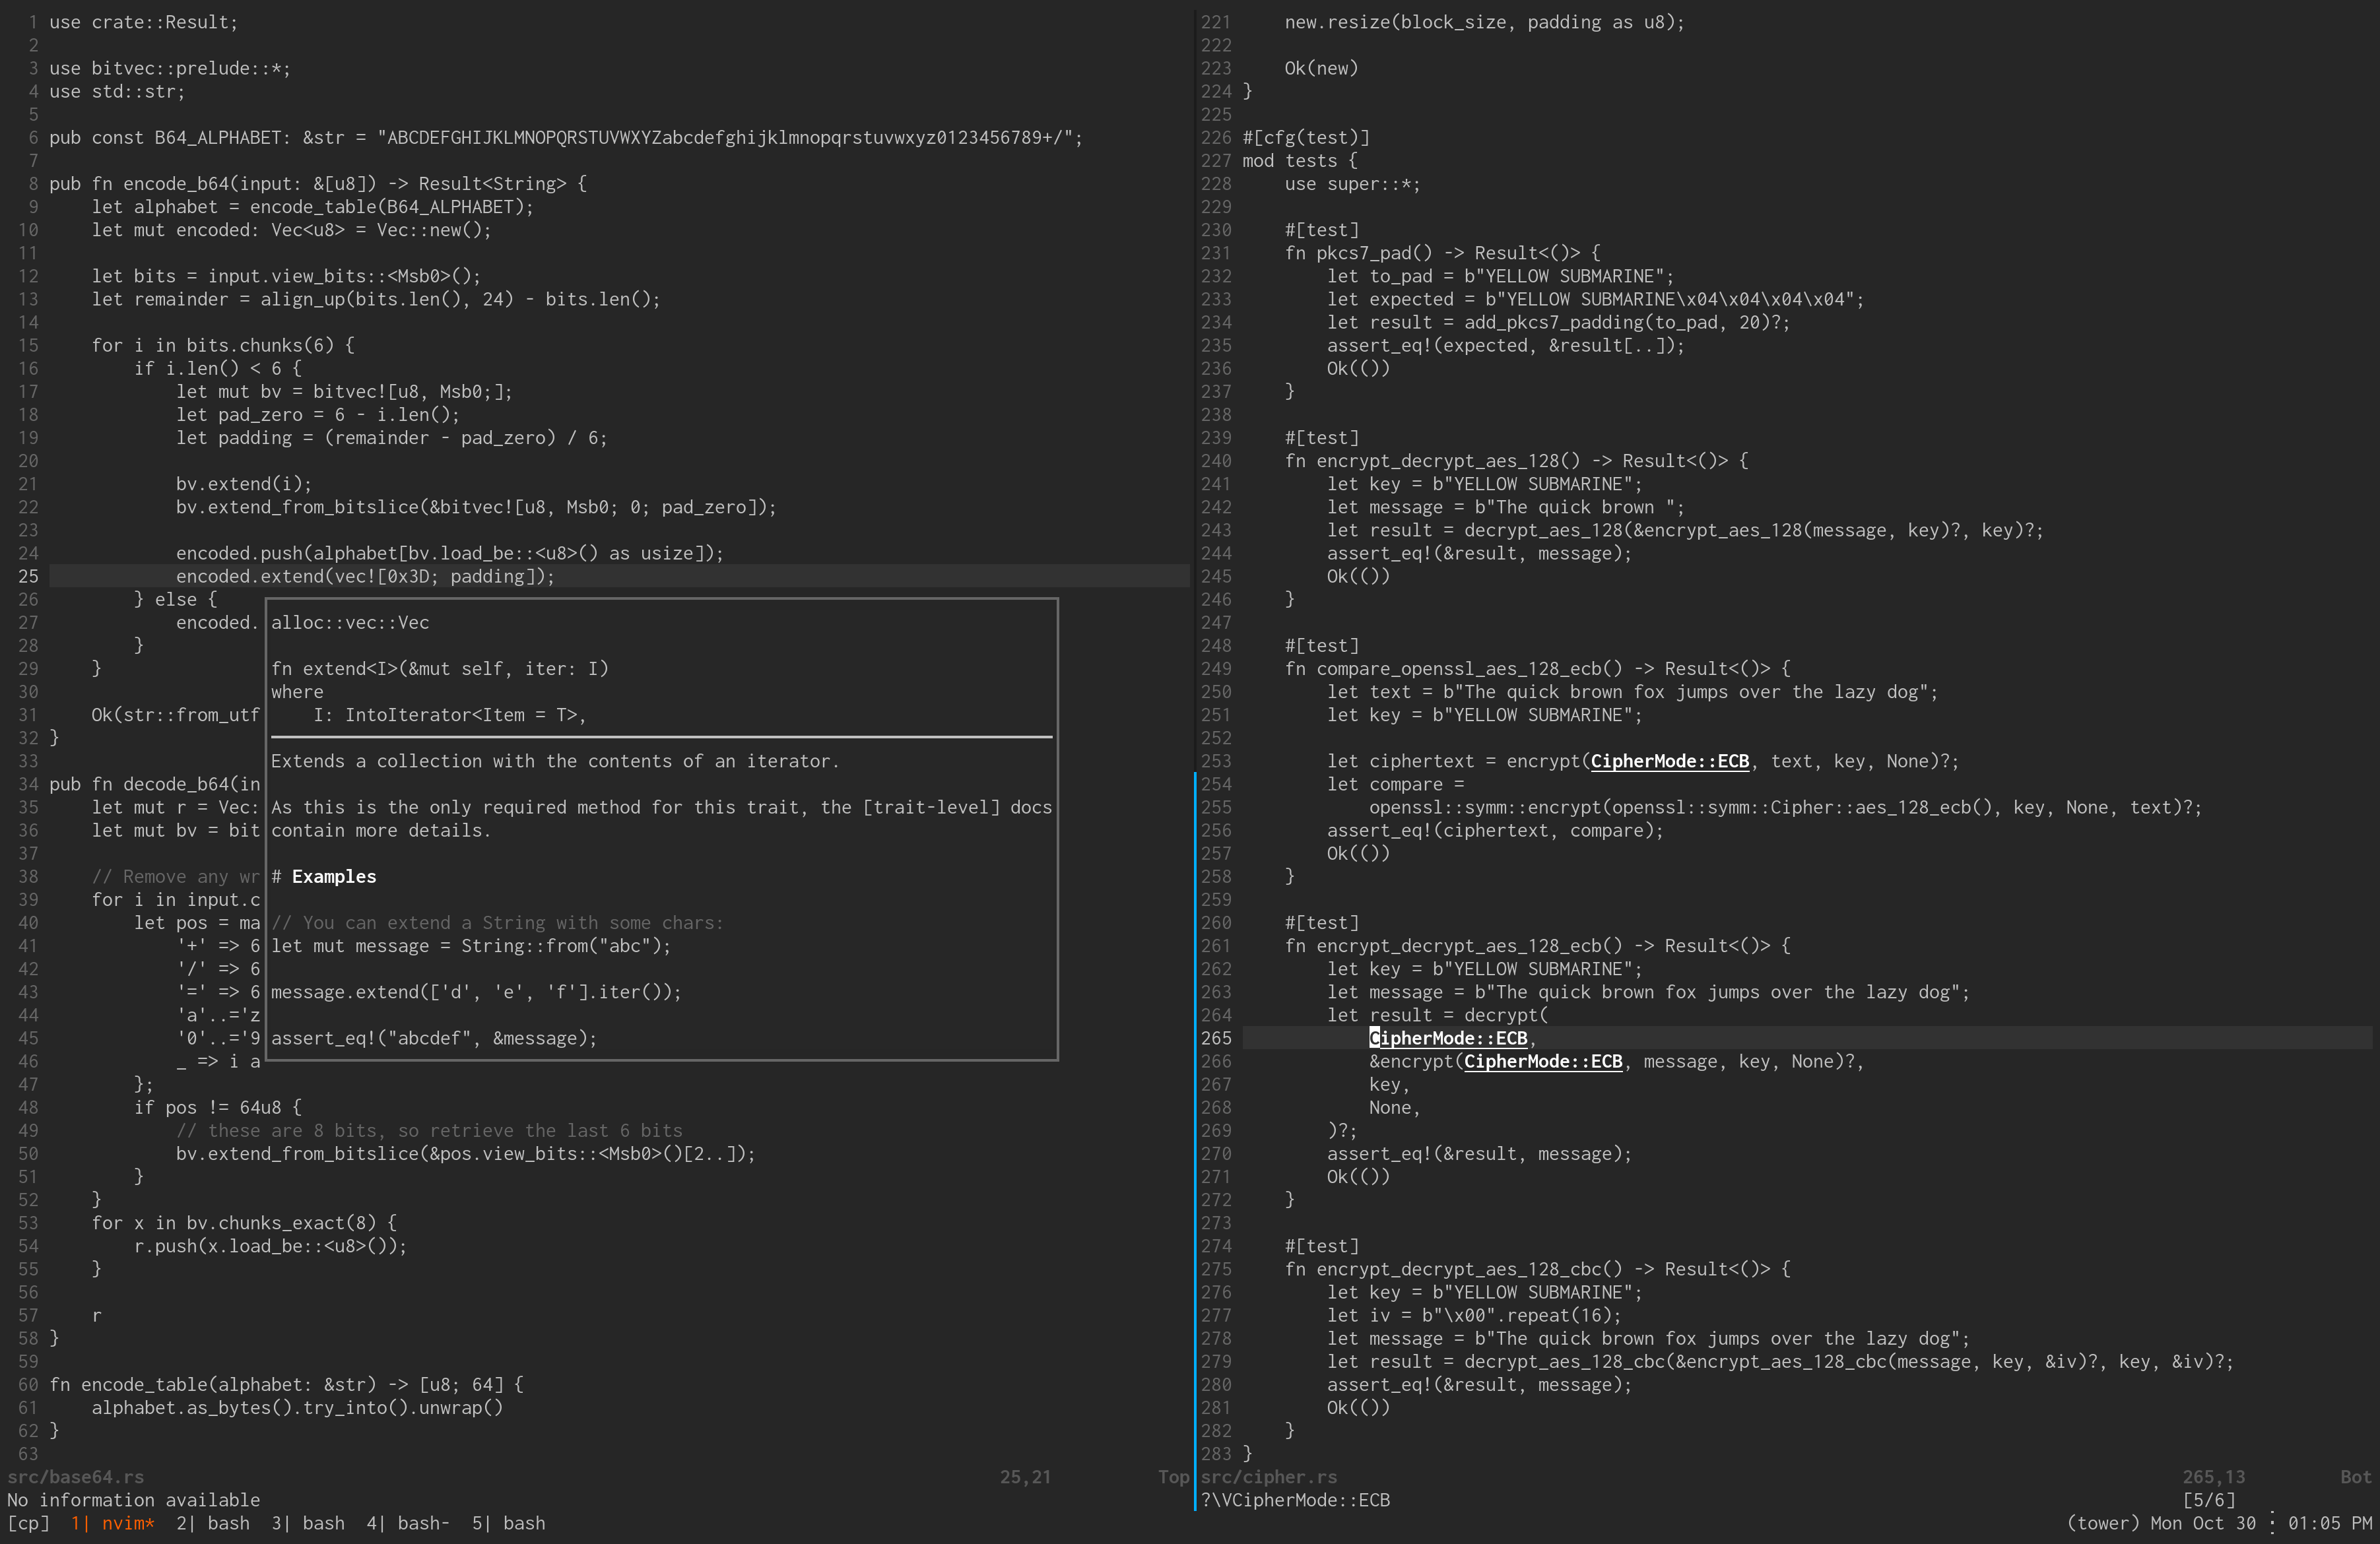Click the [trait-level] docs reference

tap(931, 807)
